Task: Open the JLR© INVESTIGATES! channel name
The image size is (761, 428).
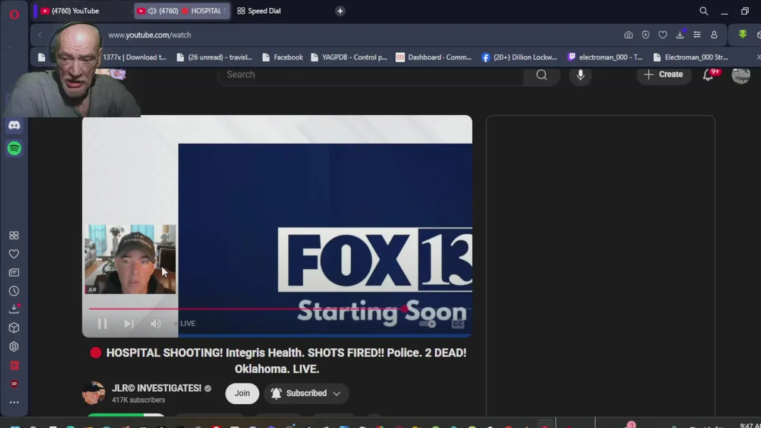Action: click(156, 388)
